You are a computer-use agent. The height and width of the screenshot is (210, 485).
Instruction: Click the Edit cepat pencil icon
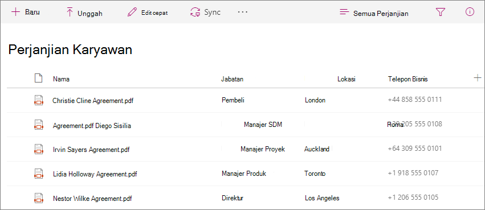click(x=132, y=13)
